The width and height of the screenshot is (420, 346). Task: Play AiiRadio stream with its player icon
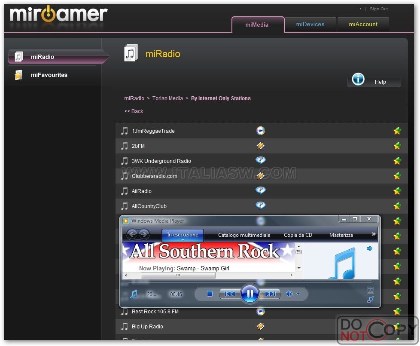tap(260, 190)
